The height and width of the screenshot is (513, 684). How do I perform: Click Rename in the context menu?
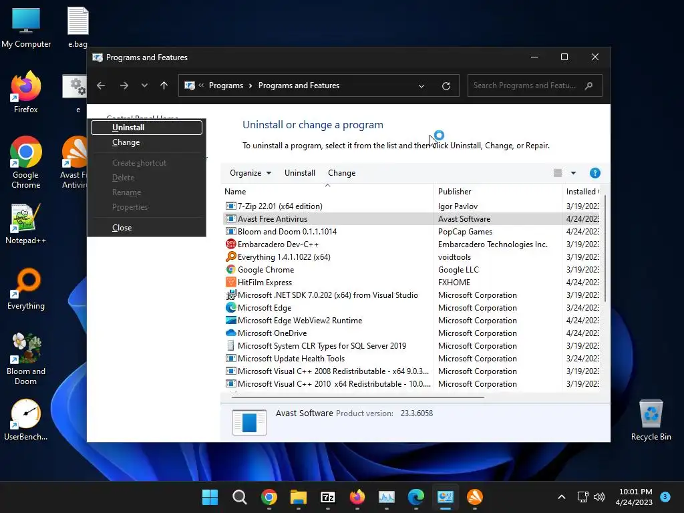pyautogui.click(x=146, y=192)
